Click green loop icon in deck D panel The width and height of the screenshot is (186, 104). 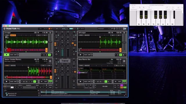pos(125,87)
